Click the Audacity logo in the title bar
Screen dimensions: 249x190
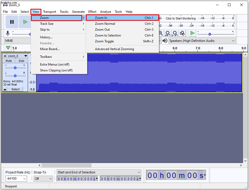(x=5, y=5)
